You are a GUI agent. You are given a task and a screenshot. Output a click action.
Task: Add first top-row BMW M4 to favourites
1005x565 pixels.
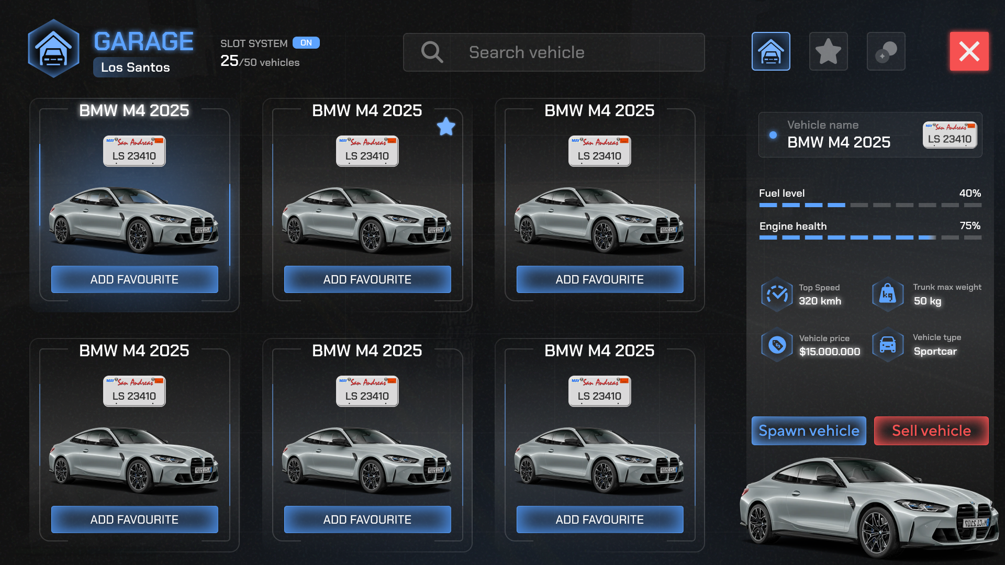click(135, 279)
